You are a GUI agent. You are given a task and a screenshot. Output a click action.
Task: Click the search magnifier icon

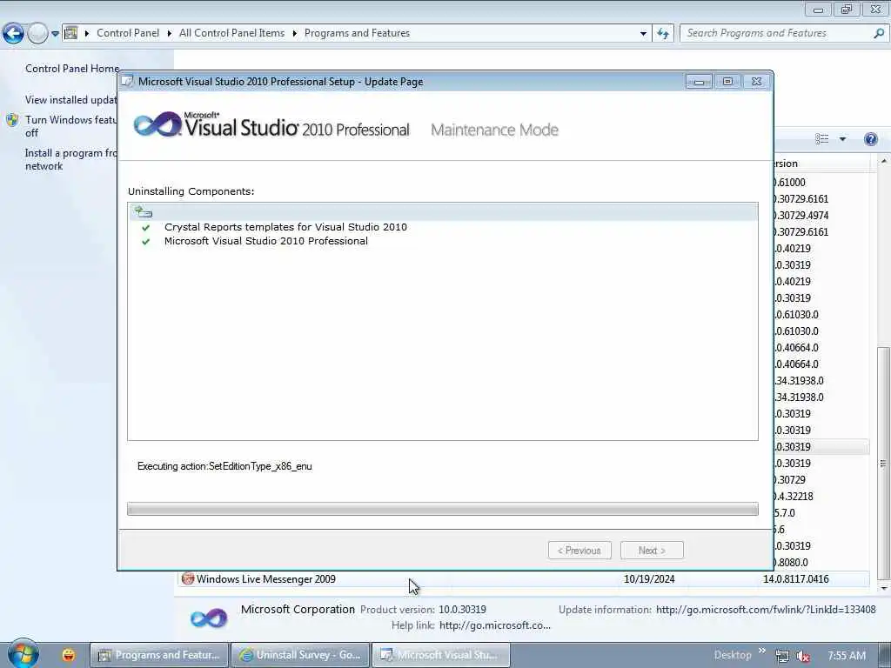point(879,33)
